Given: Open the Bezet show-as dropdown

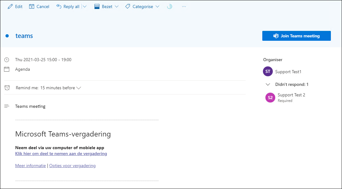Looking at the screenshot, I should 116,6.
